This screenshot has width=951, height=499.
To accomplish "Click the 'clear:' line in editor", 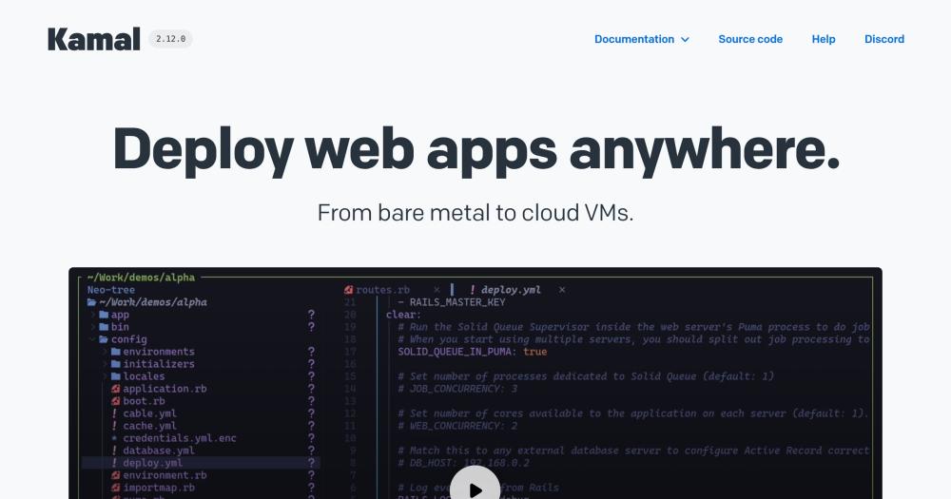I will point(403,315).
